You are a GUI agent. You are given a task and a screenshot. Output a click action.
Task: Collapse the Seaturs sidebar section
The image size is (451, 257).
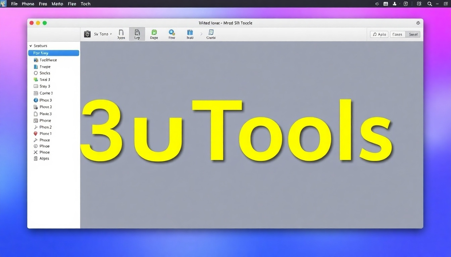[31, 46]
